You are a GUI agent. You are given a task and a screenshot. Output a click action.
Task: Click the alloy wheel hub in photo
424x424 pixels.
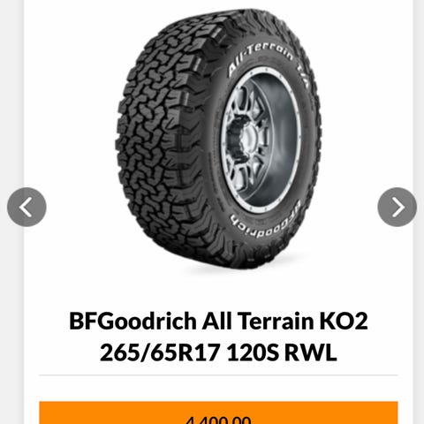250,139
